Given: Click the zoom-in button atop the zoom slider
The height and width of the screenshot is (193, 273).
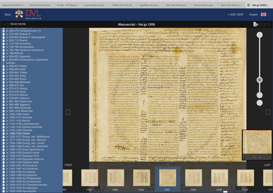Looking at the screenshot, I should click(x=259, y=35).
